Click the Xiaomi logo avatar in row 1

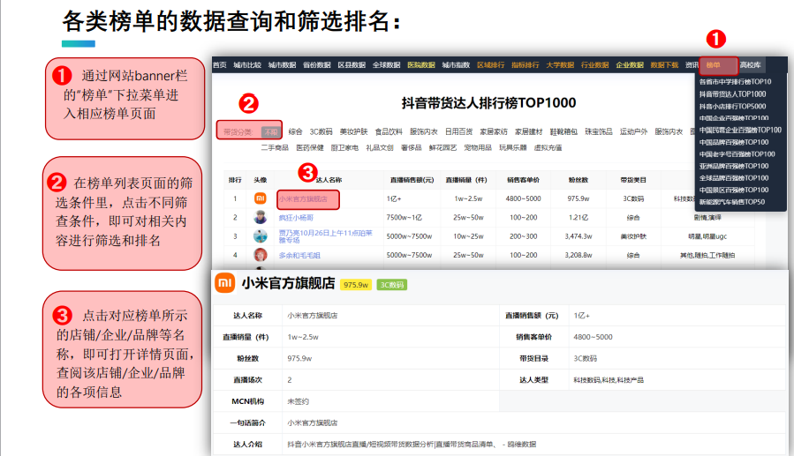pos(260,198)
